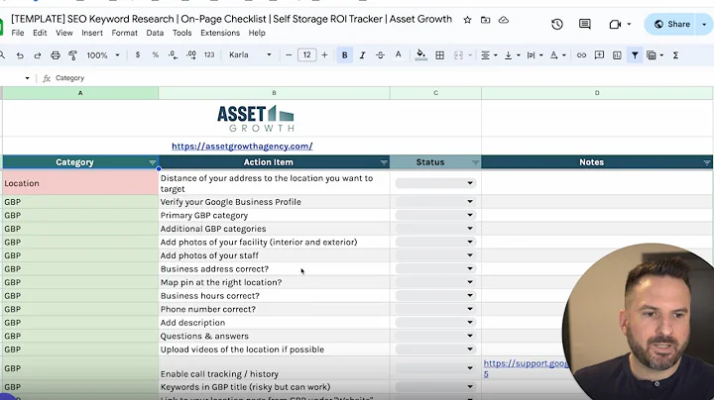This screenshot has width=714, height=400.
Task: Open vertical align options
Action: pos(512,55)
